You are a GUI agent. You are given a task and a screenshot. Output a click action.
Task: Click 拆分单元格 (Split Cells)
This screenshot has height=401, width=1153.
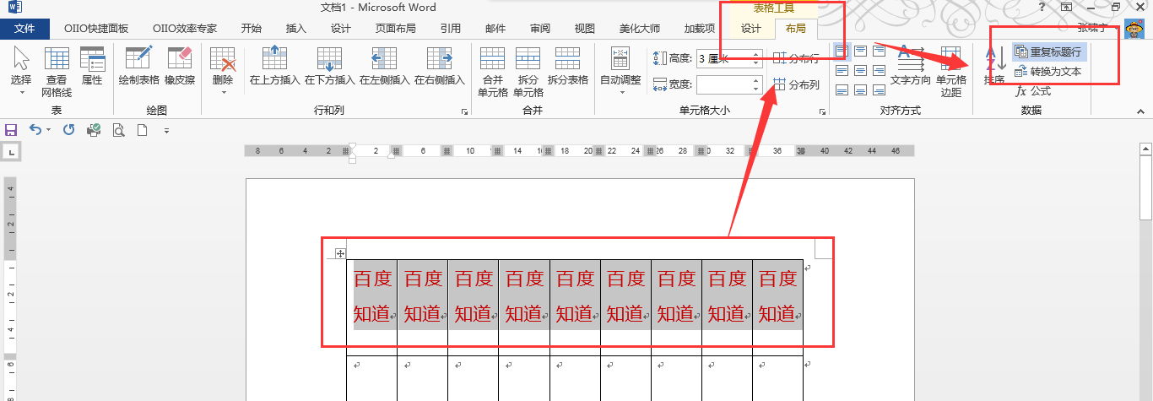tap(528, 71)
